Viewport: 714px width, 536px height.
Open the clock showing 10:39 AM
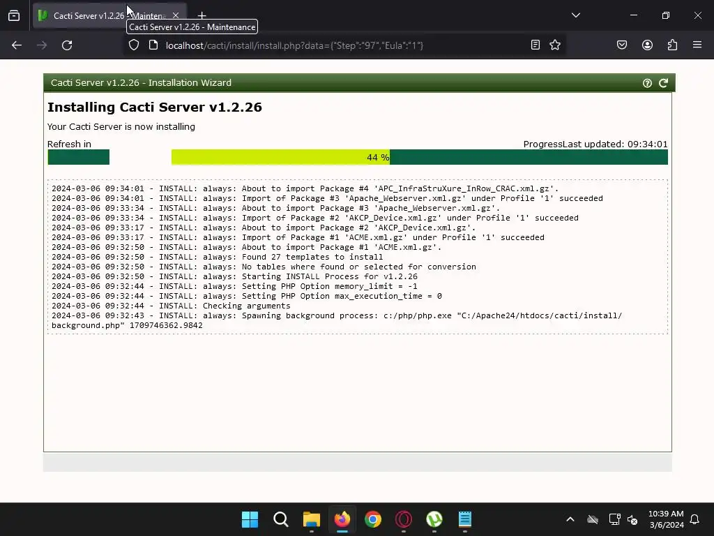pyautogui.click(x=666, y=519)
